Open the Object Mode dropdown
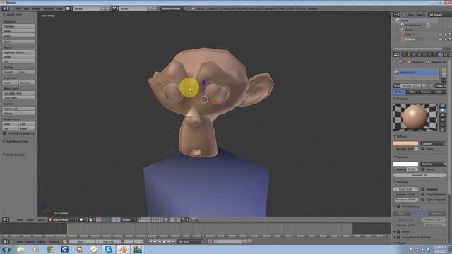 [63, 219]
